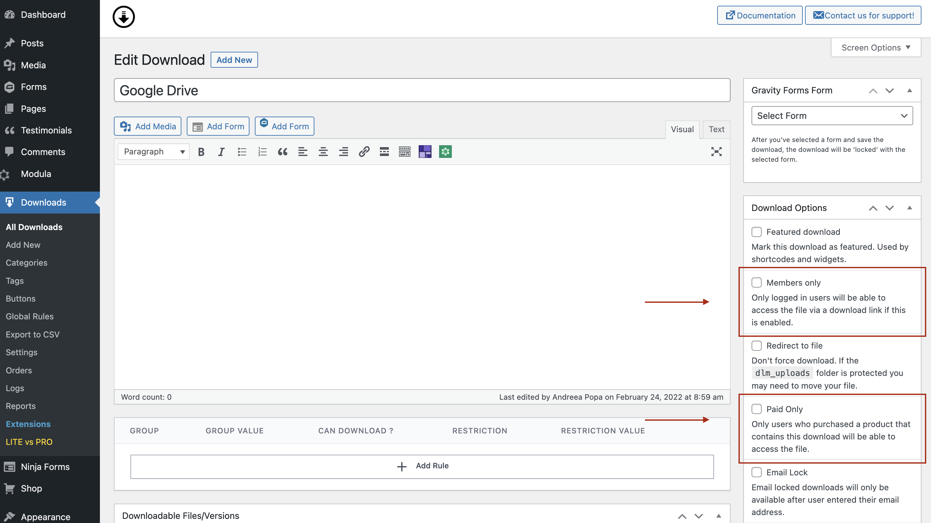Click Contact us for support button
Screen dimensions: 931x523
point(863,15)
